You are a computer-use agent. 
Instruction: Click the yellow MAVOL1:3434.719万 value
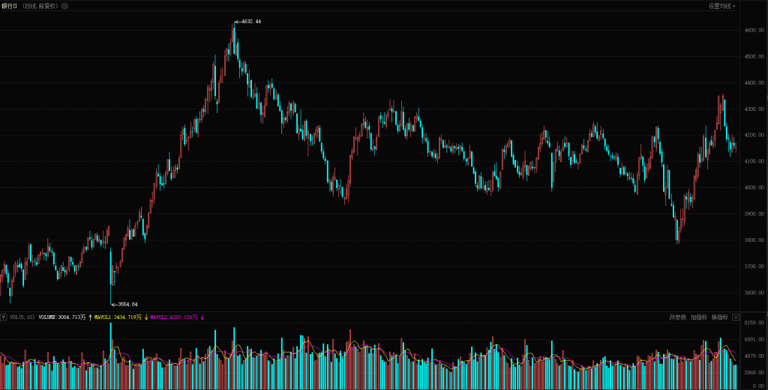coord(118,317)
